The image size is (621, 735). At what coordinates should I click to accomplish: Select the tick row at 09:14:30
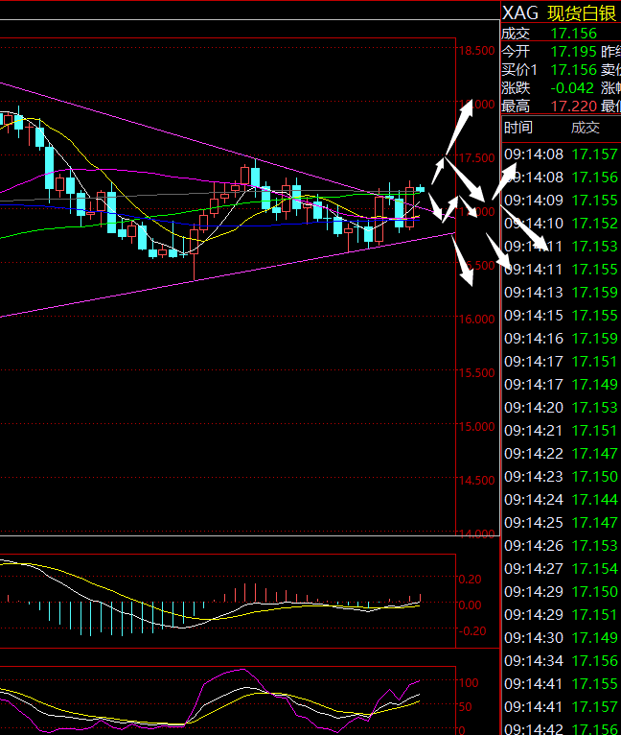click(x=561, y=637)
